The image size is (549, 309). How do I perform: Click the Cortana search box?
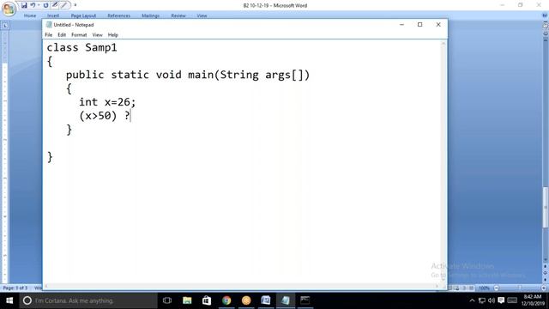pos(88,300)
